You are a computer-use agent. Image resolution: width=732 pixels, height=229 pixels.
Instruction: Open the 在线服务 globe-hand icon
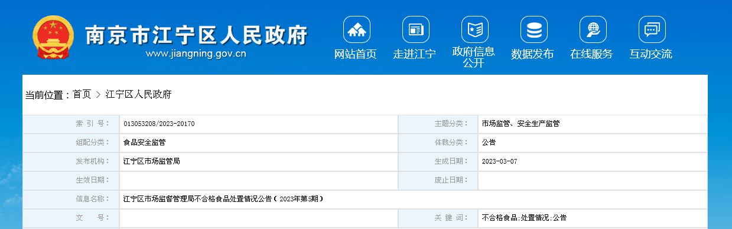tap(593, 29)
